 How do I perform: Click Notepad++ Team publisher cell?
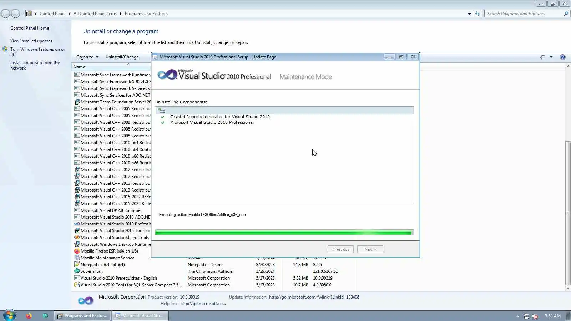(204, 265)
